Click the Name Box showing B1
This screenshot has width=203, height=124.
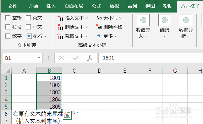[x=23, y=58]
